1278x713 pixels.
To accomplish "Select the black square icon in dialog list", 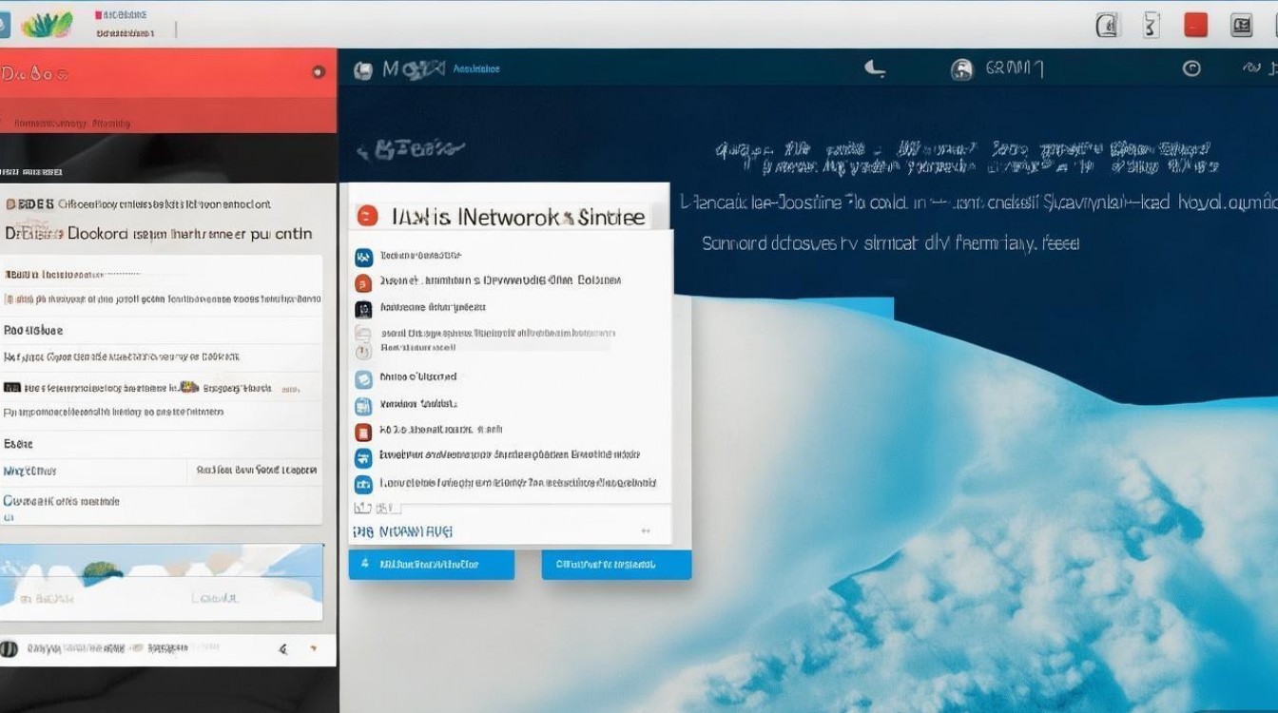I will (x=362, y=309).
